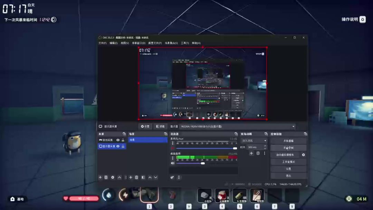Click 开始录制 to start recording
This screenshot has width=373, height=210.
[288, 148]
